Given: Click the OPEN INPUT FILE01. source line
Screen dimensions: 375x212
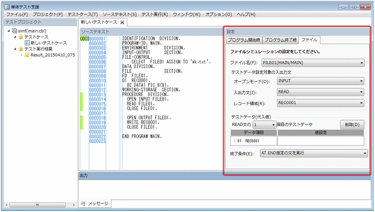Looking at the screenshot, I should (147, 99).
